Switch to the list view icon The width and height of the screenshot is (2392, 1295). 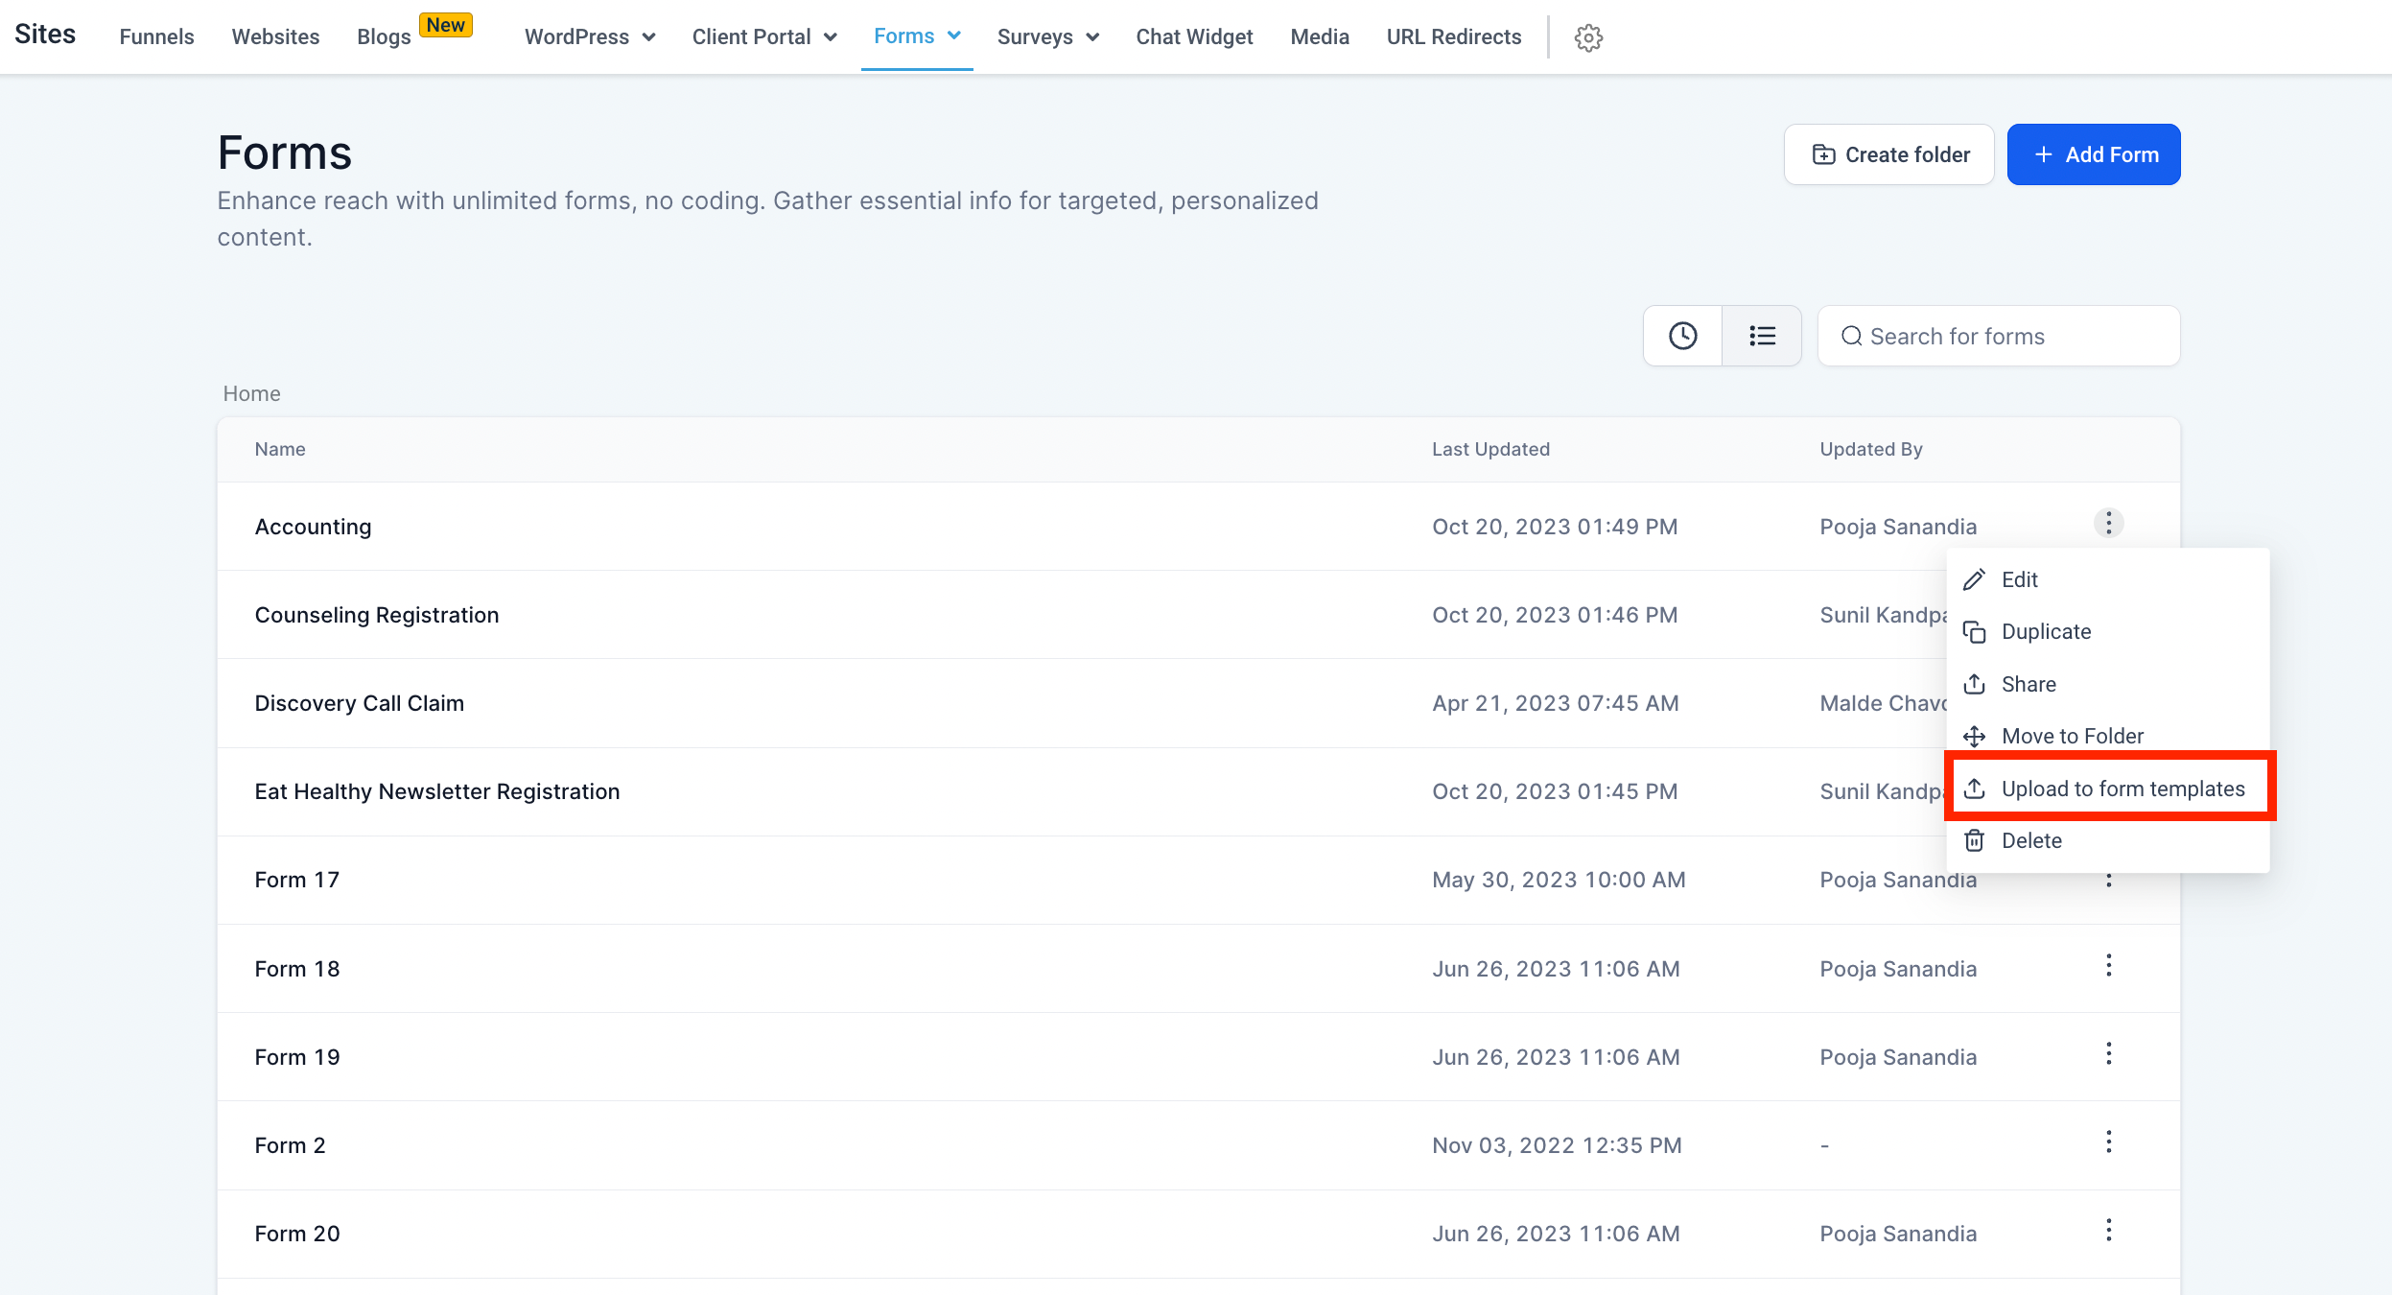click(1762, 336)
